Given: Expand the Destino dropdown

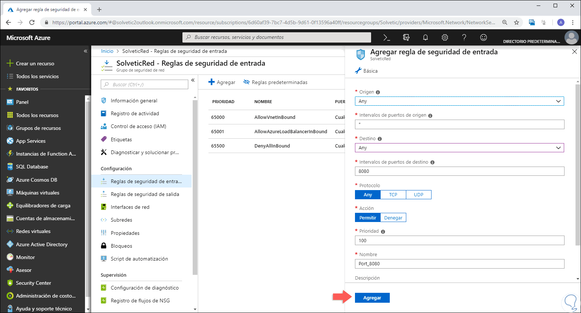Looking at the screenshot, I should 459,148.
